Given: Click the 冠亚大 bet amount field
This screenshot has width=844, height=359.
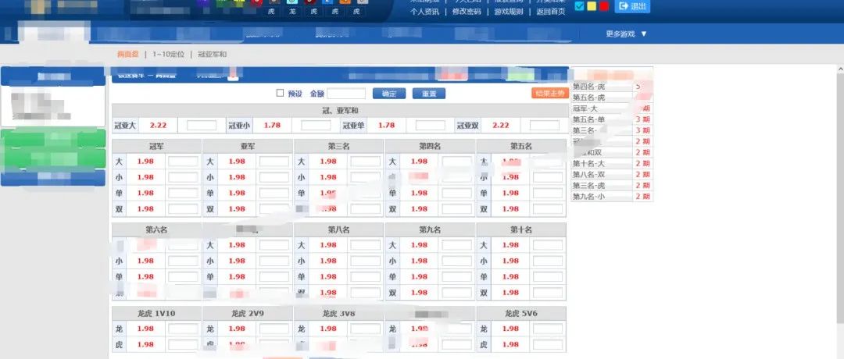Looking at the screenshot, I should click(202, 126).
